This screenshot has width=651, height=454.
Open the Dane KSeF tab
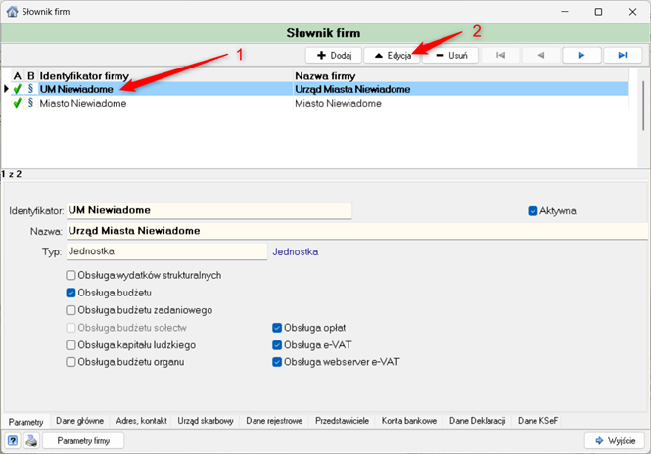539,420
